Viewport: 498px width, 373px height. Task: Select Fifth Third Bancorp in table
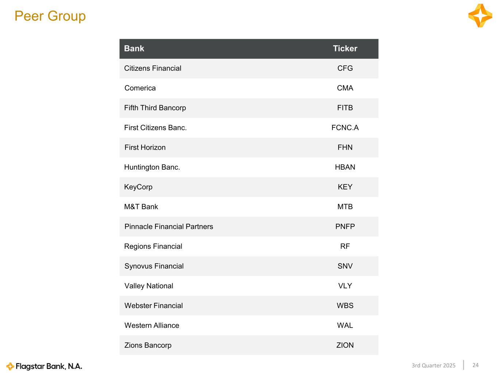155,108
